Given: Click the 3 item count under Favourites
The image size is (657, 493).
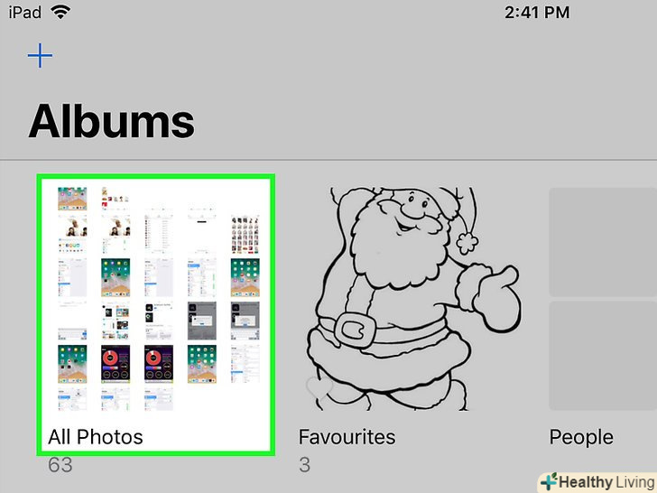Looking at the screenshot, I should coord(305,464).
